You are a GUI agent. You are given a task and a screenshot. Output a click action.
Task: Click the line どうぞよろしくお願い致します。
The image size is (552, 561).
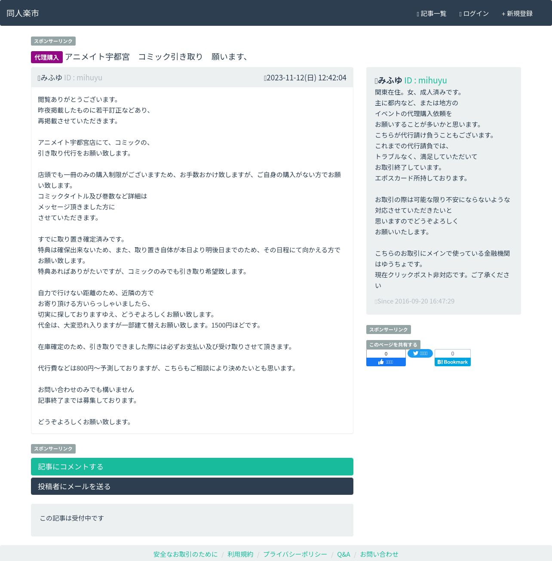[85, 422]
